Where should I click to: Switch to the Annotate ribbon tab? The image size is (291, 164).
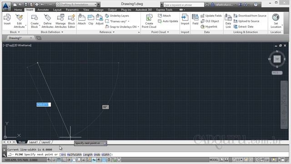(x=43, y=10)
